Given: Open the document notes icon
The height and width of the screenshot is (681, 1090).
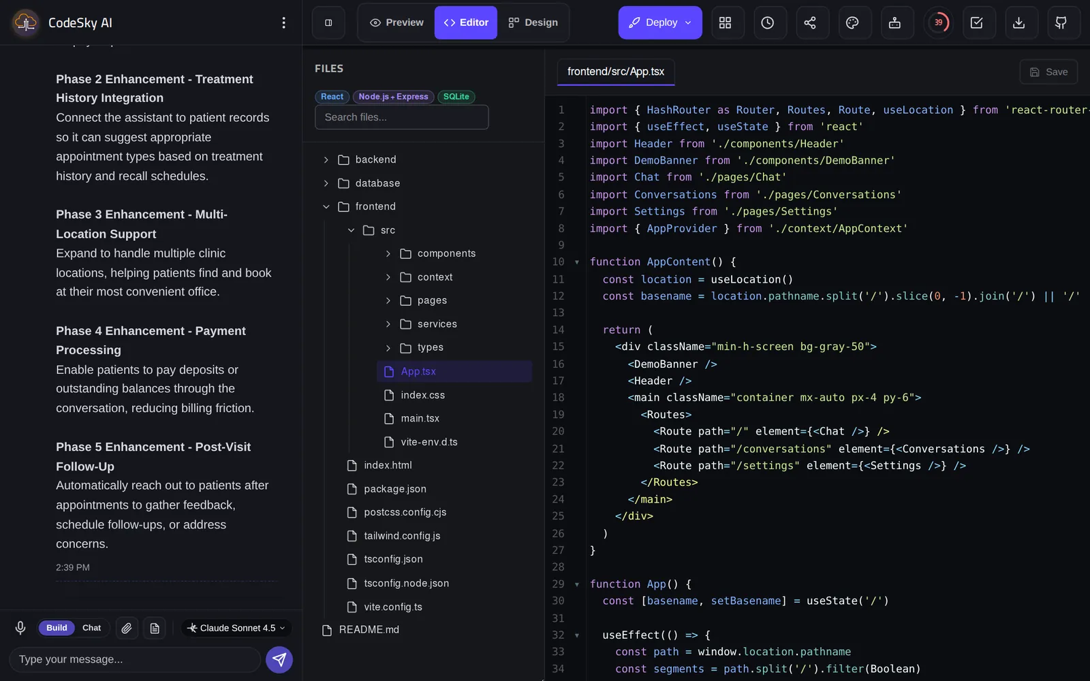Looking at the screenshot, I should coord(155,628).
